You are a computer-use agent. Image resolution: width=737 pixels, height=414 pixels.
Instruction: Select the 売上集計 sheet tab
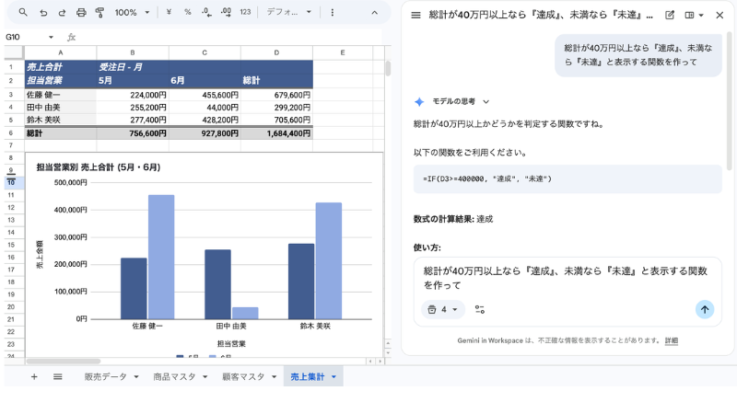tap(308, 376)
